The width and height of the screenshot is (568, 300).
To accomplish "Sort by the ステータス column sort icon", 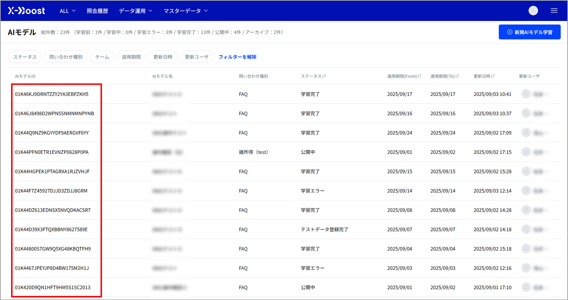I will (324, 76).
